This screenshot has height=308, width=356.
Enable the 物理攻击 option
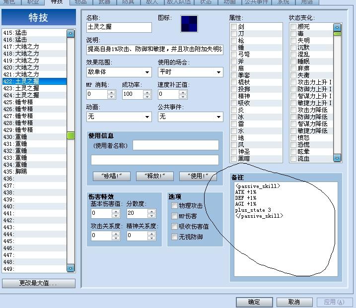(174, 206)
